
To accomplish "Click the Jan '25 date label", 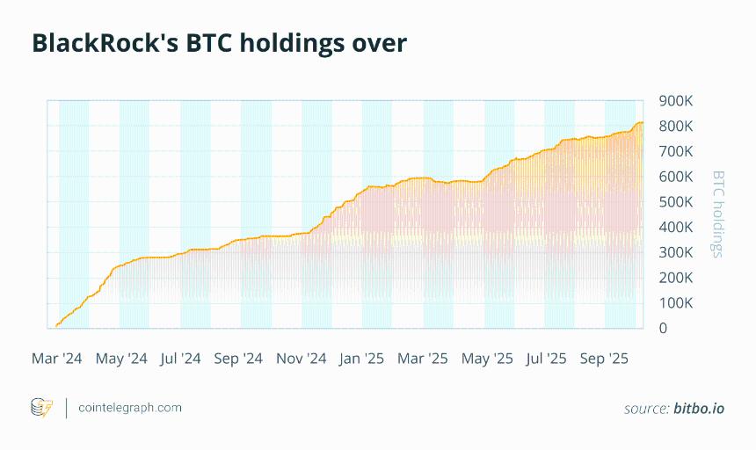I will [x=361, y=359].
